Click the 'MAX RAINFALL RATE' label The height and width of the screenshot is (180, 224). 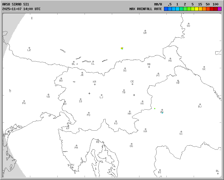click(145, 9)
